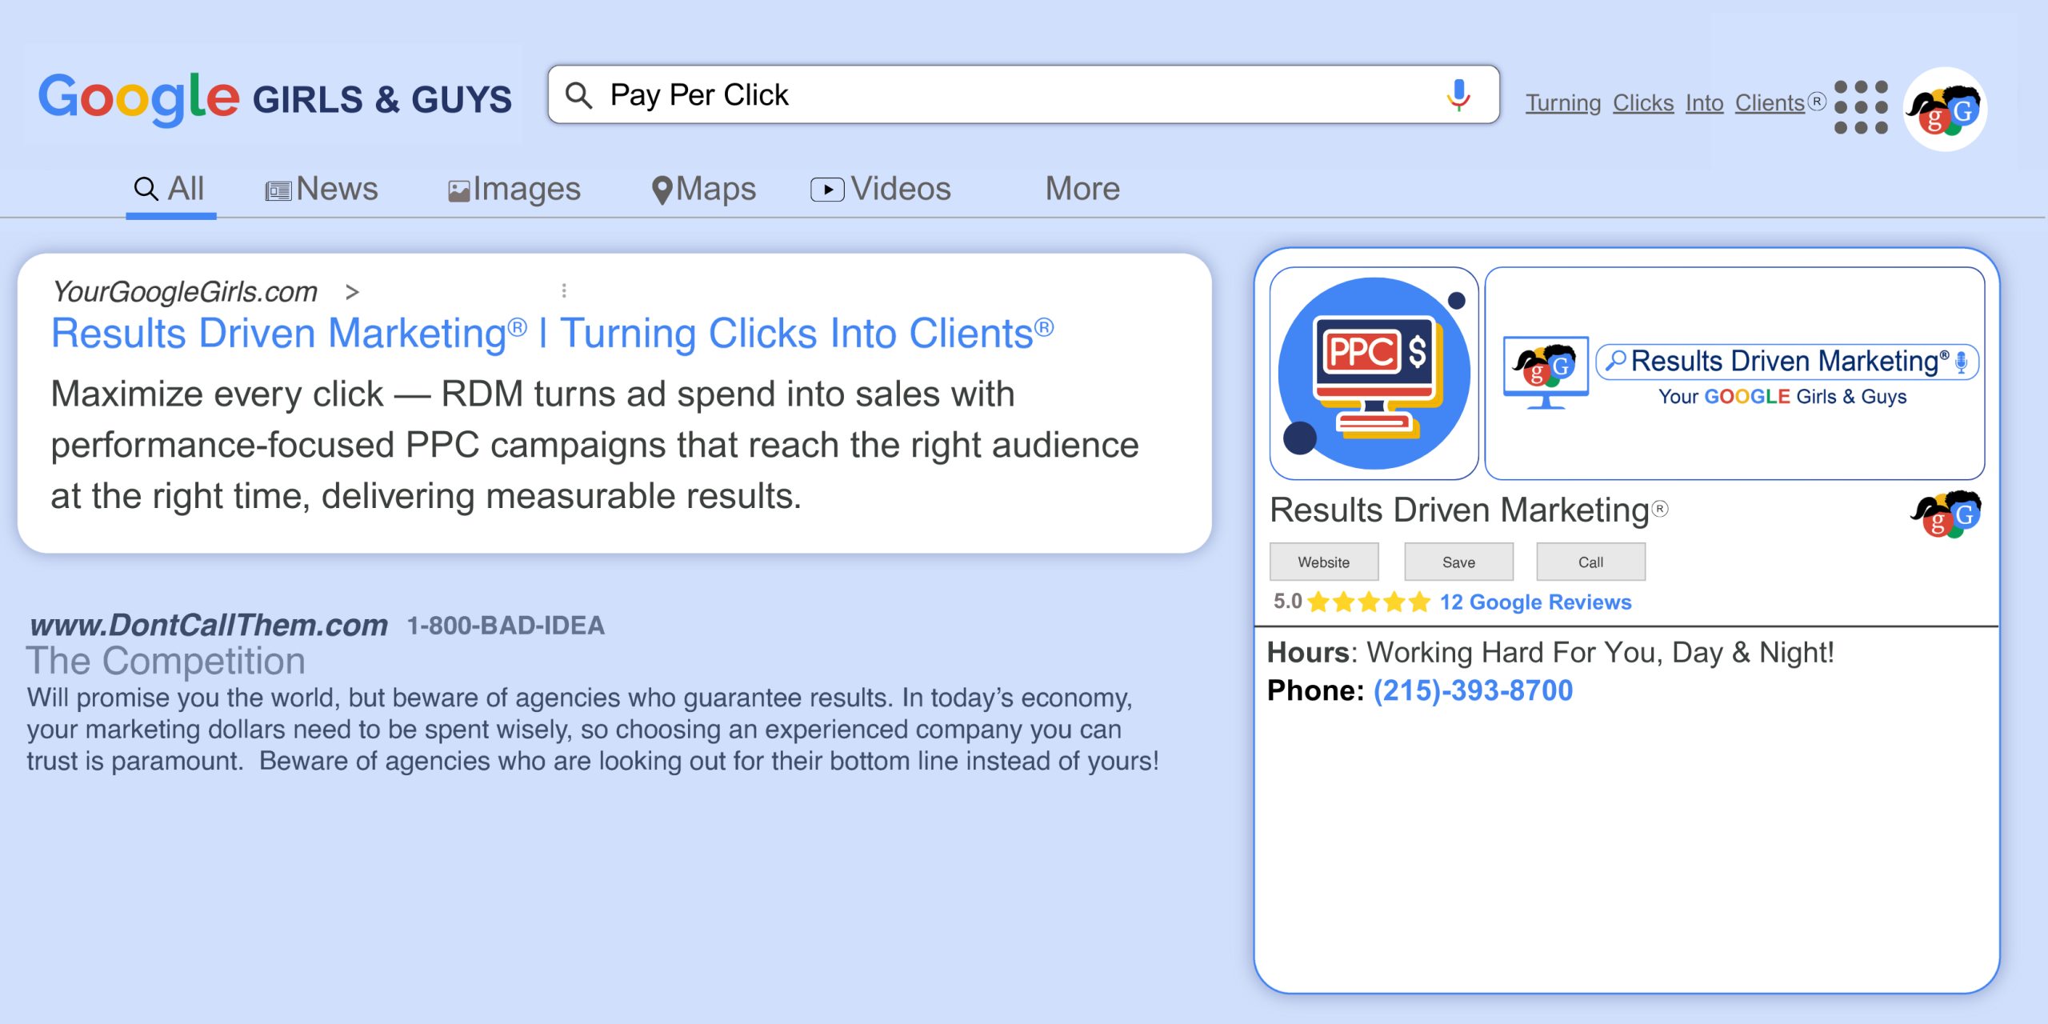The width and height of the screenshot is (2048, 1024).
Task: Open the Google apps grid
Action: (1862, 106)
